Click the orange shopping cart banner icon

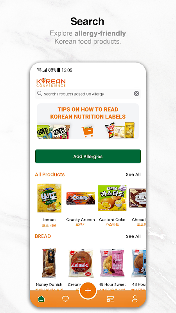click(x=87, y=131)
